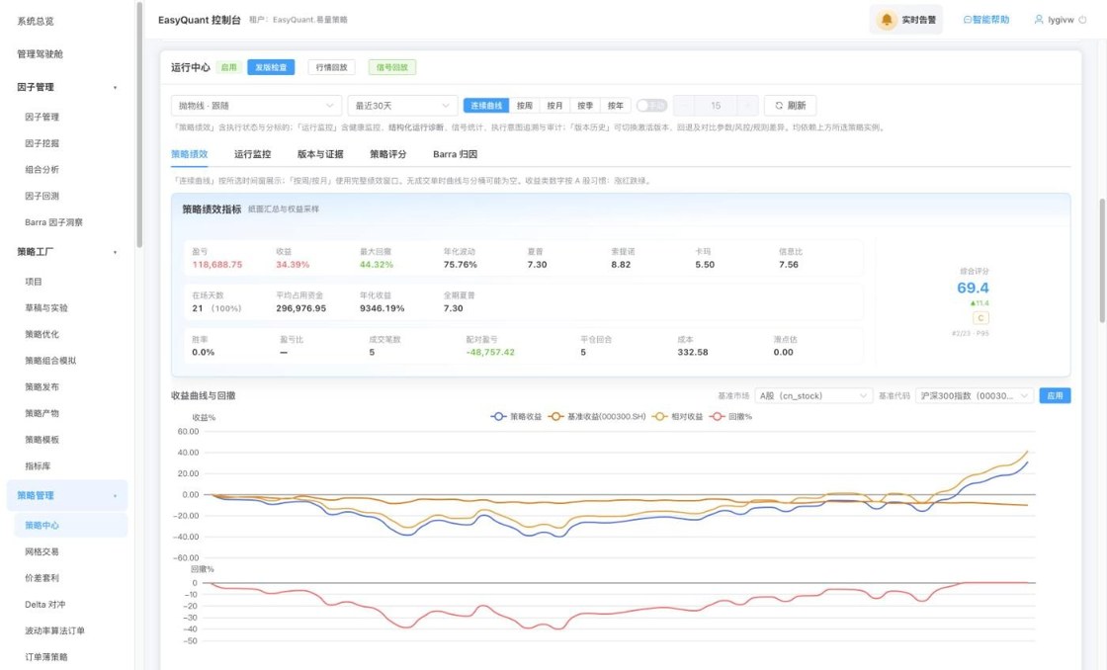Image resolution: width=1107 pixels, height=670 pixels.
Task: Toggle 基准收益(000300.SH) series in the legend
Action: [597, 417]
